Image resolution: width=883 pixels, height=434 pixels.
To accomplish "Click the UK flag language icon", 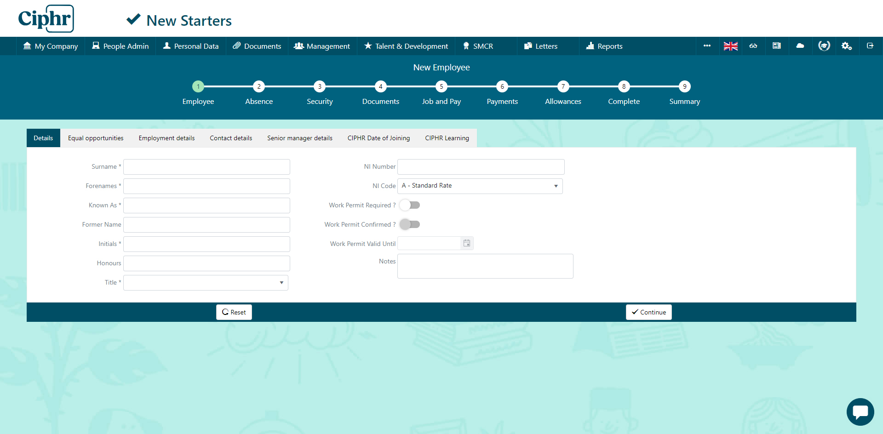I will [x=730, y=46].
